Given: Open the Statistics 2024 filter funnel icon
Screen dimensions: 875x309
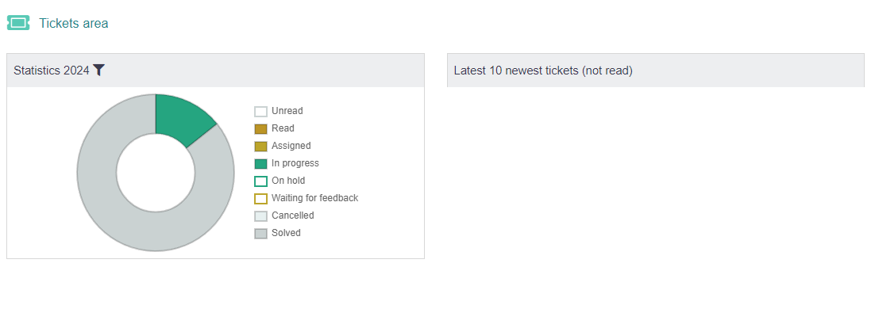Looking at the screenshot, I should (98, 71).
